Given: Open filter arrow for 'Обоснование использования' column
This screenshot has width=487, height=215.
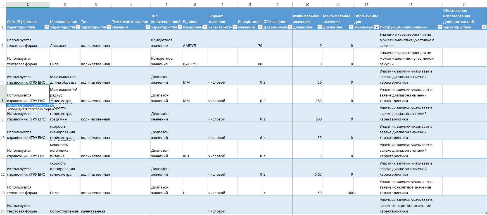Looking at the screenshot, I should point(484,27).
